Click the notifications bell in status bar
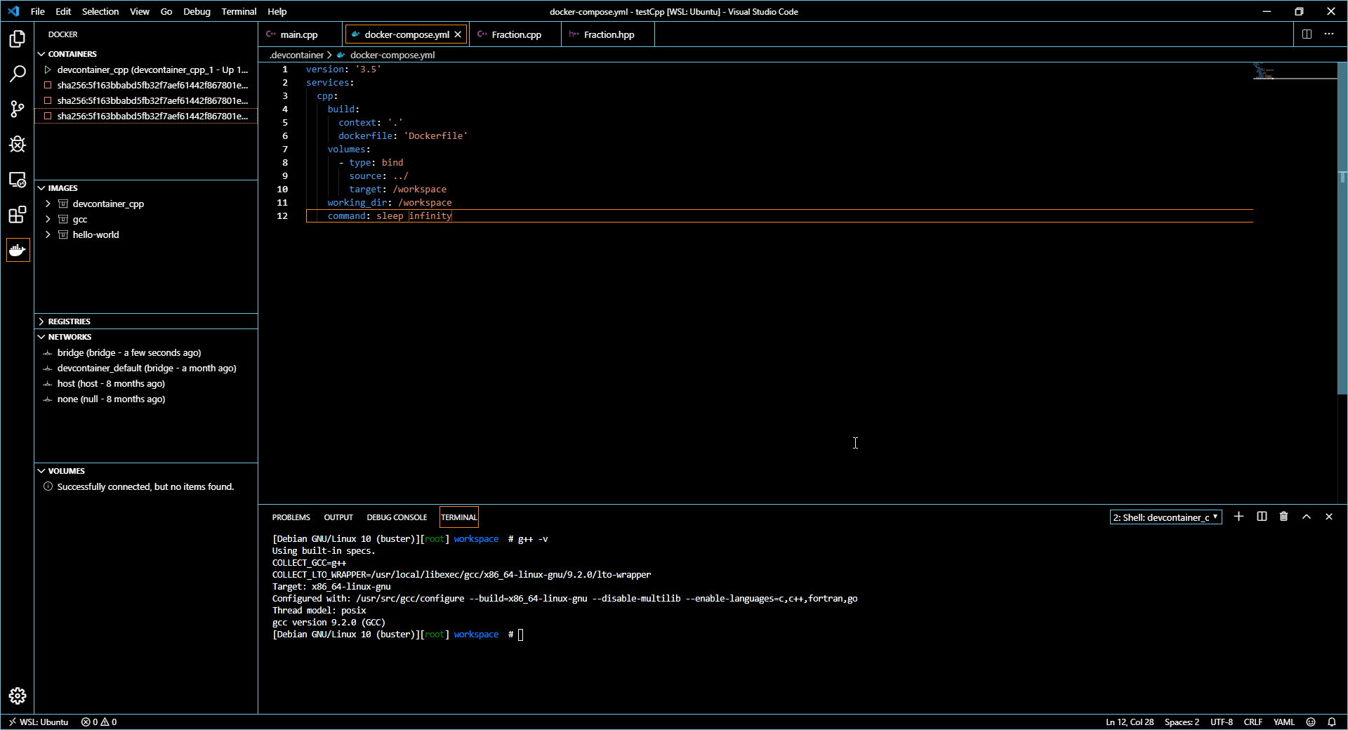1348x730 pixels. point(1332,722)
